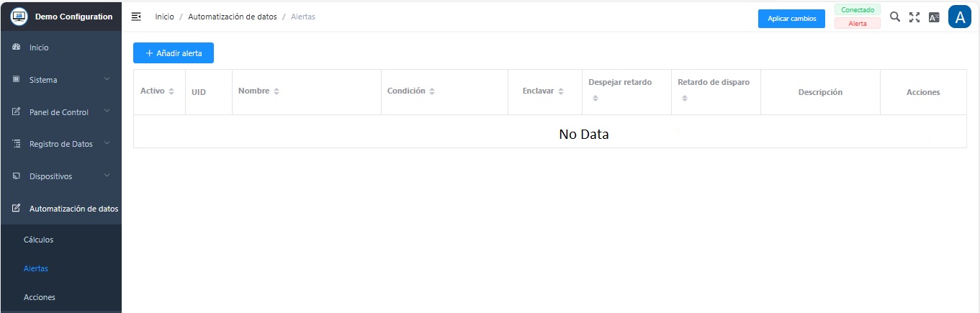Click the Inicio breadcrumb link
The height and width of the screenshot is (313, 980).
tap(164, 17)
